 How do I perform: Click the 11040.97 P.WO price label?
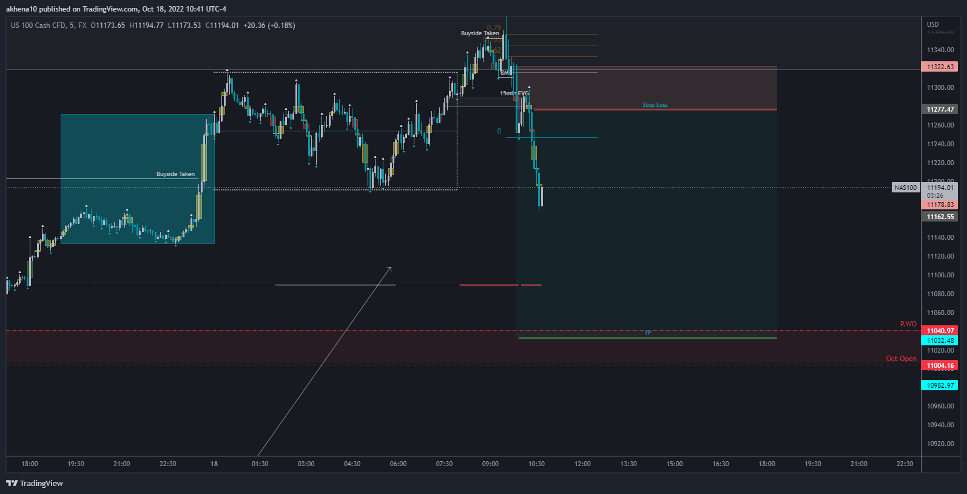[x=940, y=331]
